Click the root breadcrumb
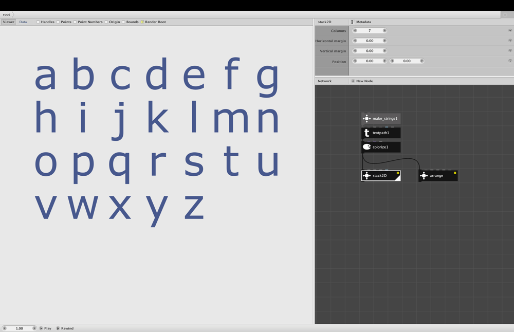This screenshot has width=514, height=332. pyautogui.click(x=7, y=14)
